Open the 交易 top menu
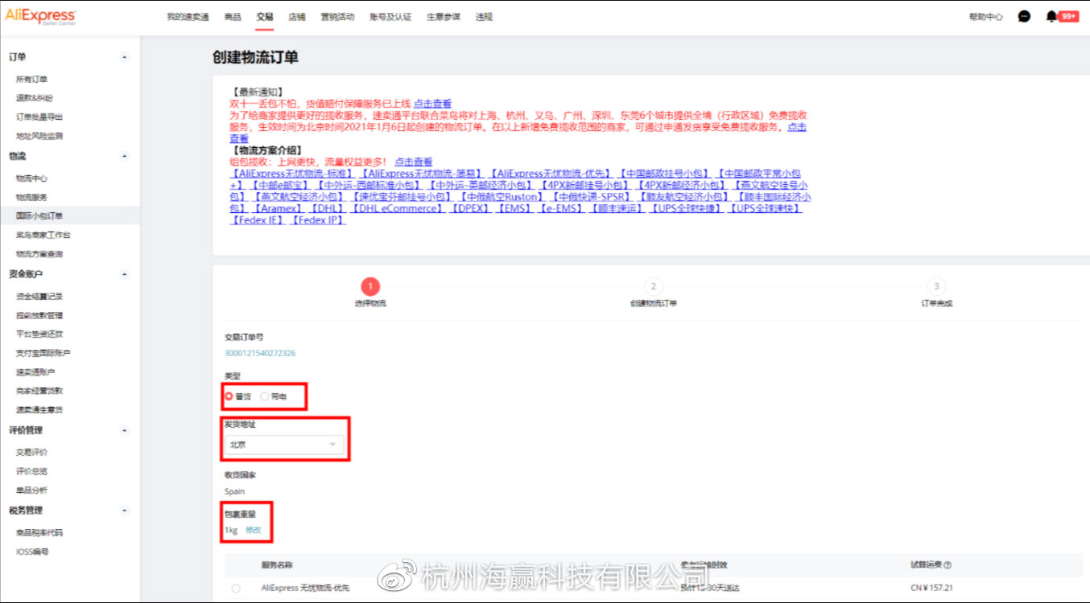 pyautogui.click(x=265, y=17)
